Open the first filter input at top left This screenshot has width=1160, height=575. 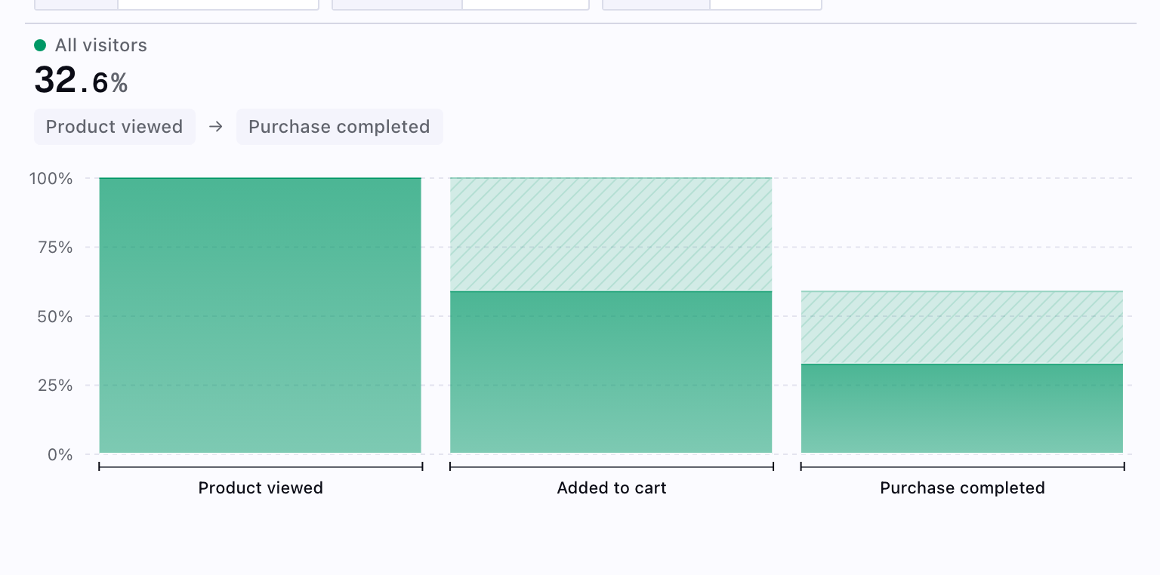pyautogui.click(x=217, y=5)
